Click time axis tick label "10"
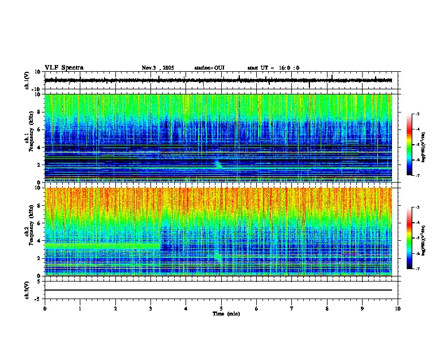This screenshot has width=448, height=346. (x=398, y=309)
